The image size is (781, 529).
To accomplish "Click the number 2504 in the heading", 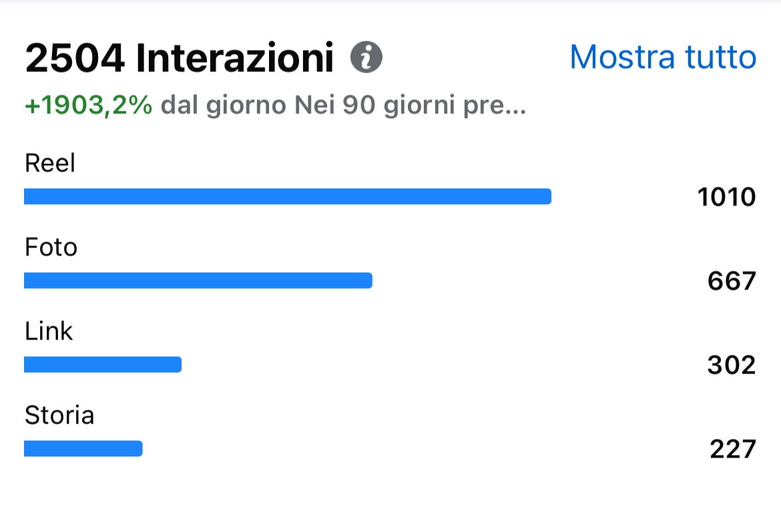I will click(x=75, y=58).
